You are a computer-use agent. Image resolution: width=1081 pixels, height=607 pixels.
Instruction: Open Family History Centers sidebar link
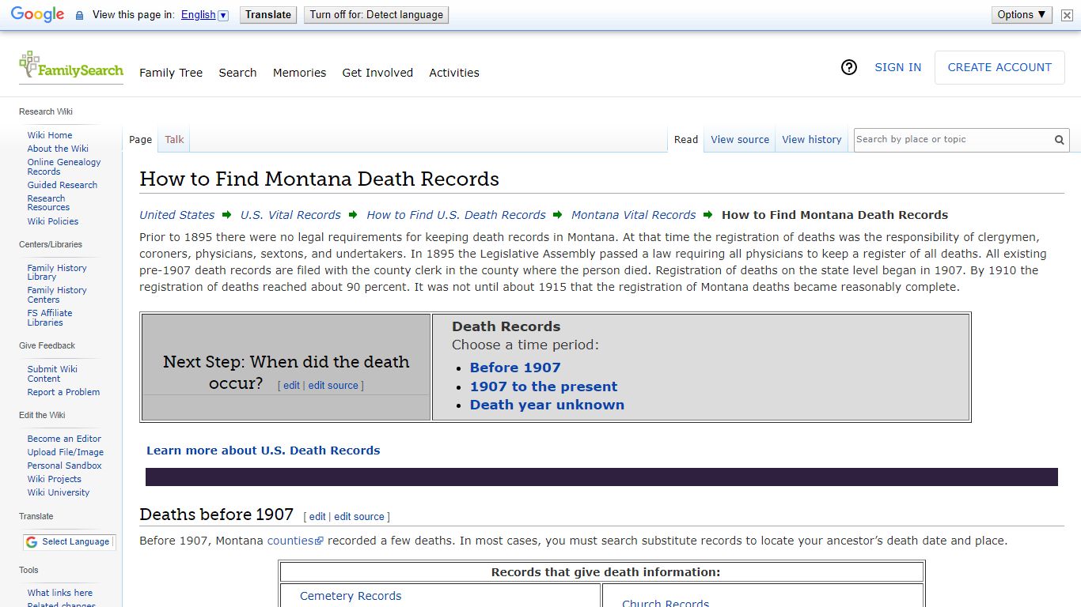[57, 295]
